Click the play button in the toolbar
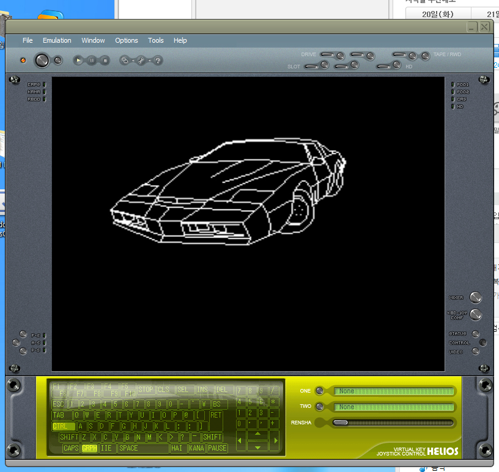499x472 pixels. point(78,60)
